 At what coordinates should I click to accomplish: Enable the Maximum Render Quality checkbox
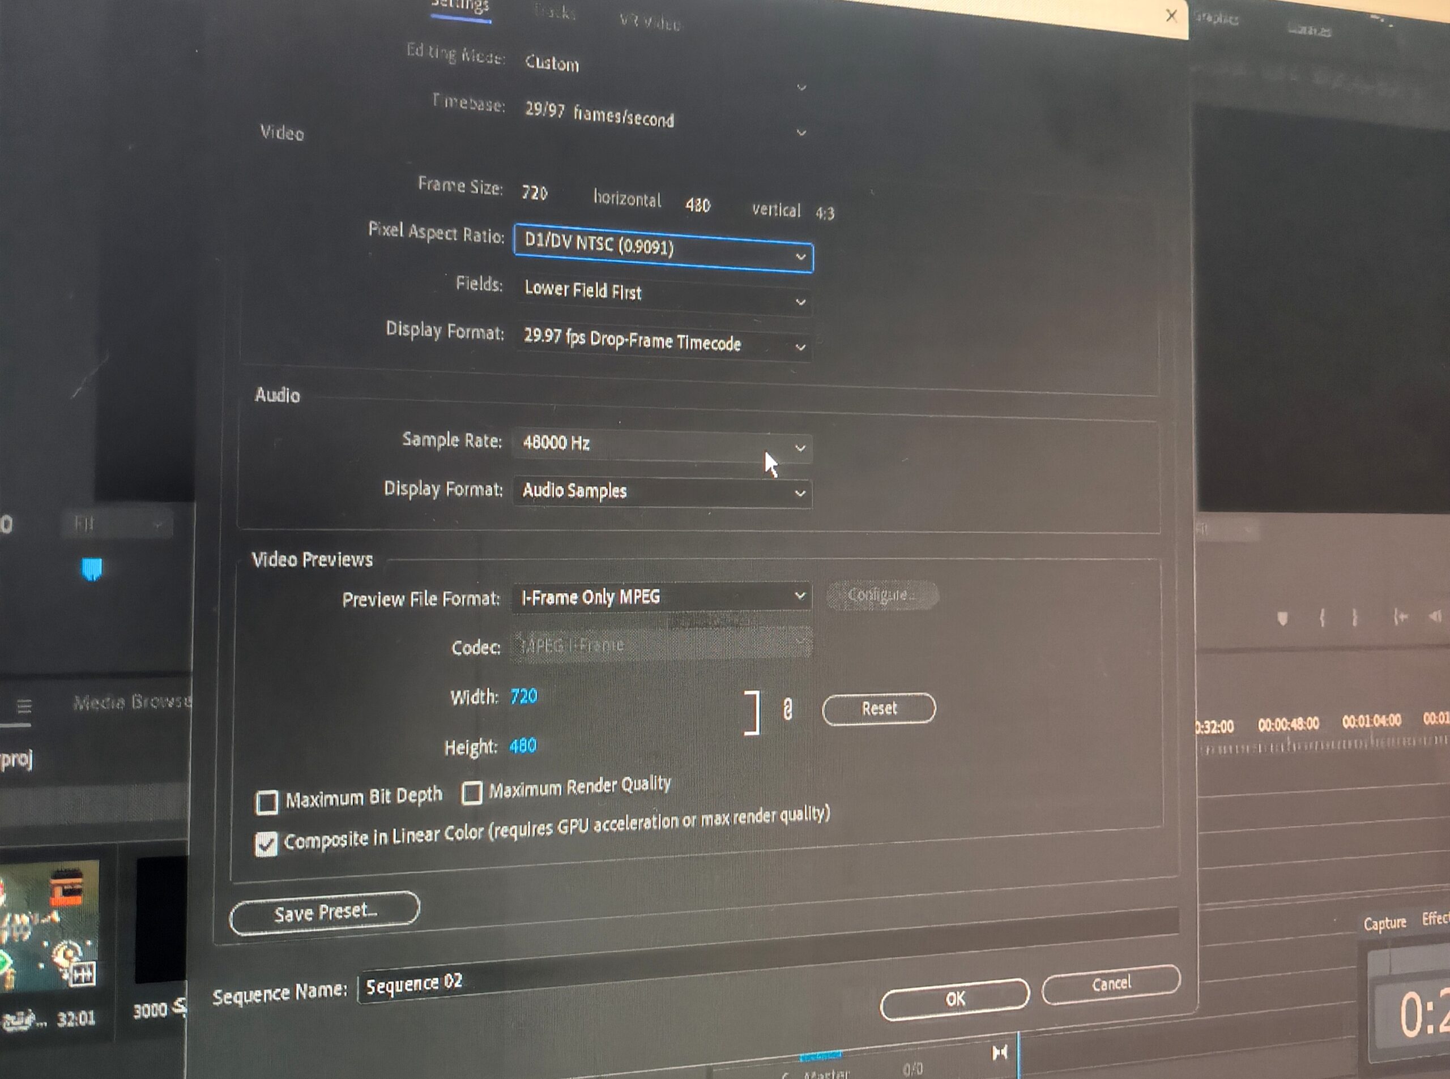coord(471,793)
